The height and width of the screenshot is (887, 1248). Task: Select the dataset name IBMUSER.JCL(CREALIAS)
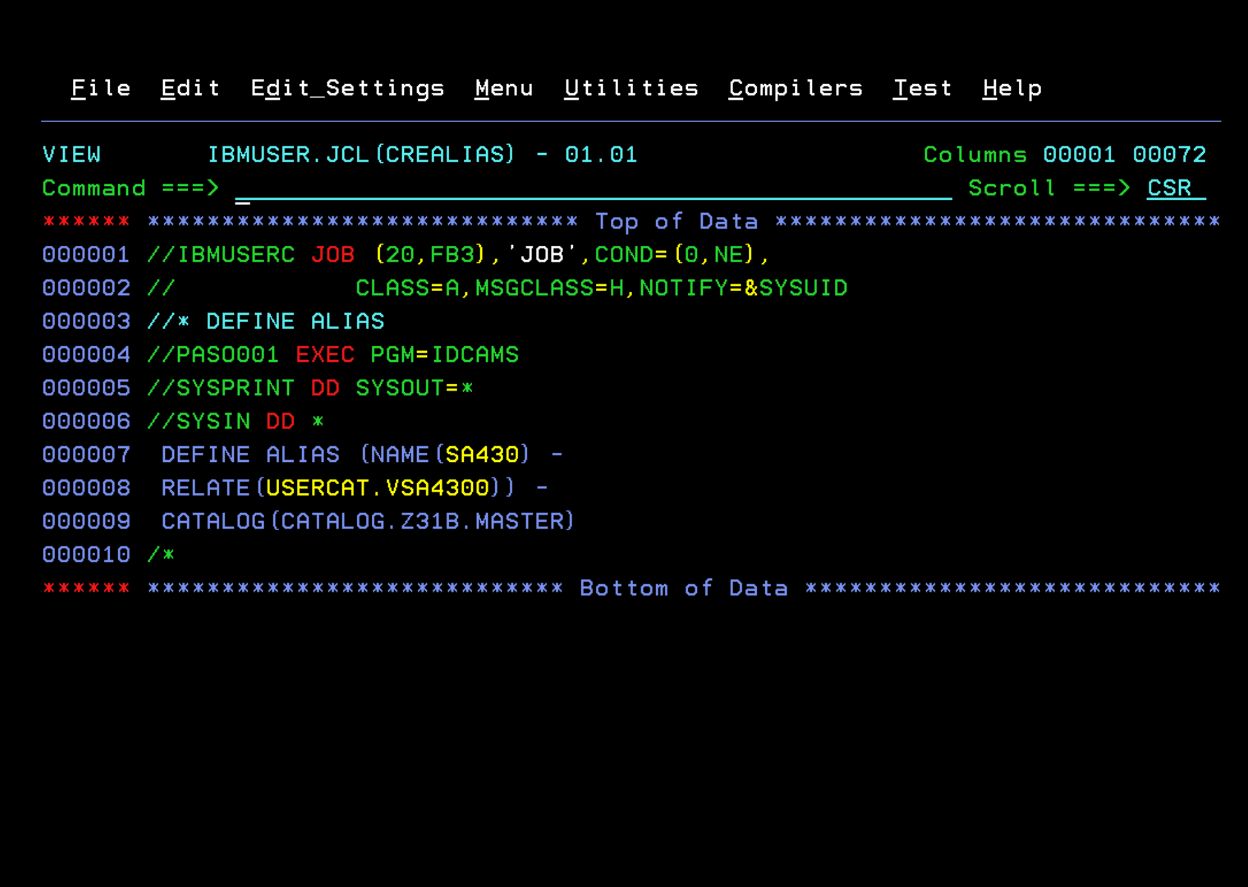(361, 154)
